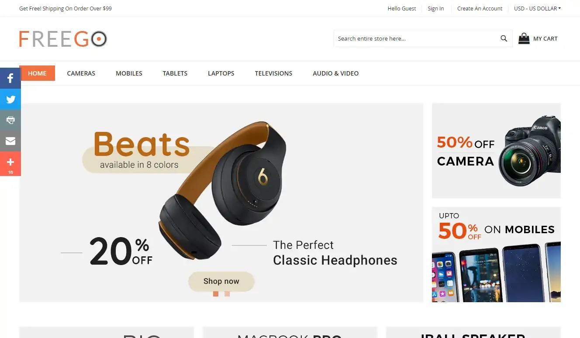
Task: Open the USD currency dropdown
Action: tap(537, 8)
